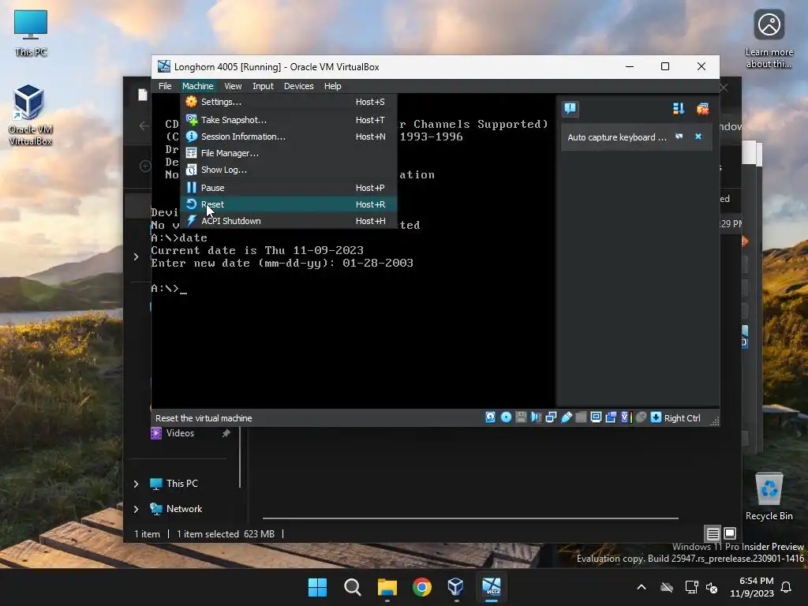Open the View menu in VirtualBox
Viewport: 808px width, 606px height.
point(233,86)
